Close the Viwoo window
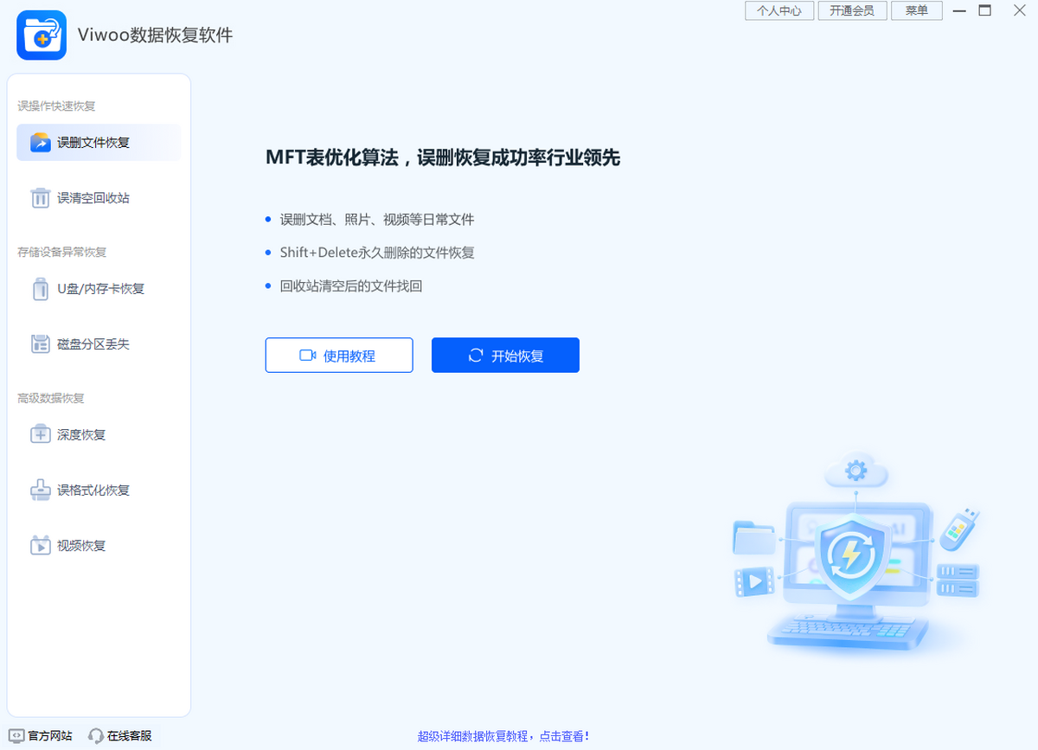The width and height of the screenshot is (1038, 750). tap(1018, 11)
